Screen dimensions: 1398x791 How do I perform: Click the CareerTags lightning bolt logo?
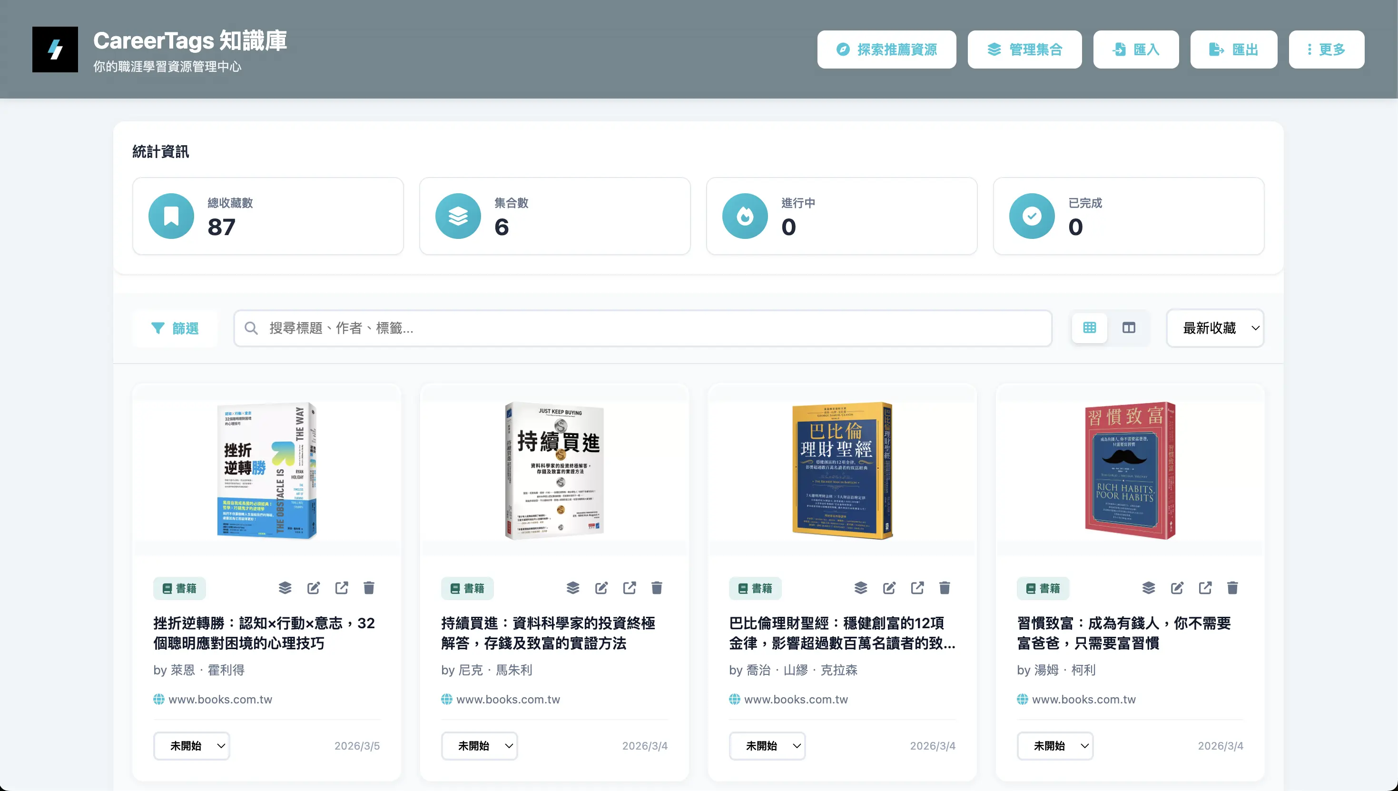pyautogui.click(x=55, y=49)
